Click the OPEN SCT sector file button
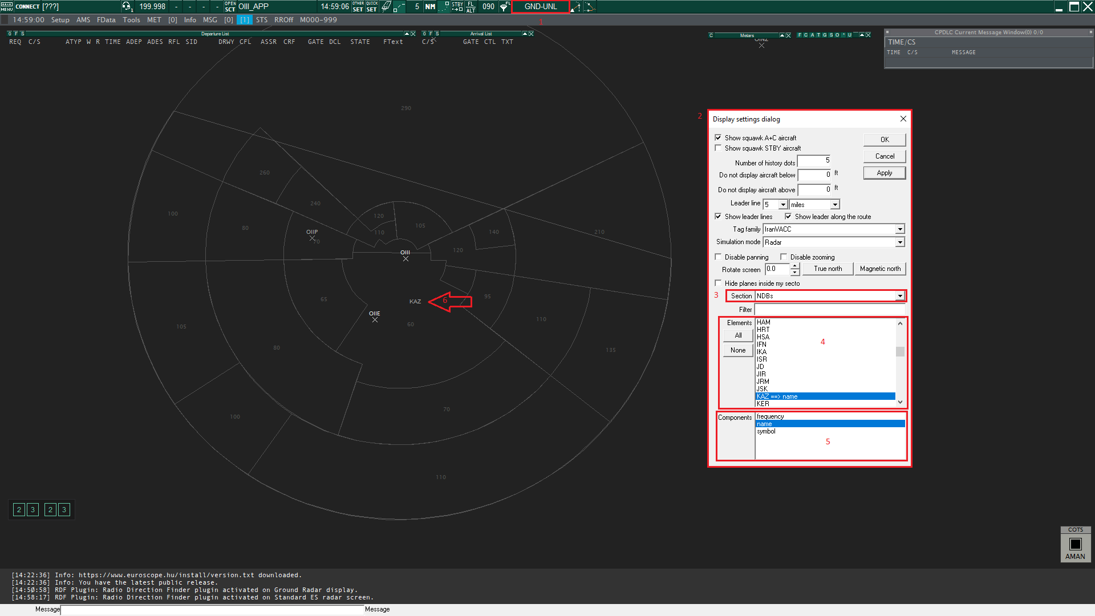Image resolution: width=1095 pixels, height=616 pixels. (230, 6)
